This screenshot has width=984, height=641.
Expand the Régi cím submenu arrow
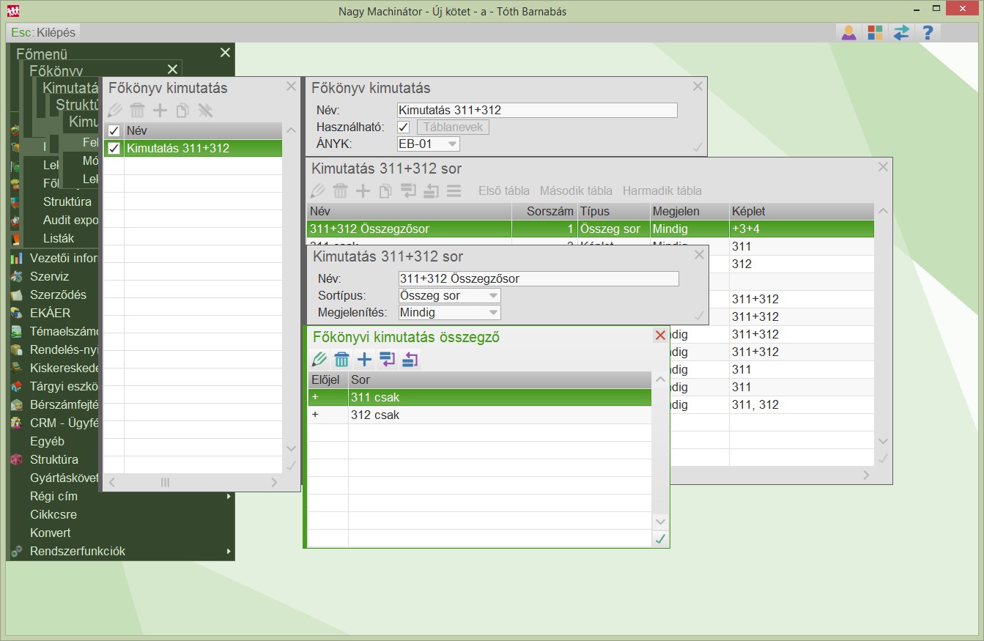(229, 497)
